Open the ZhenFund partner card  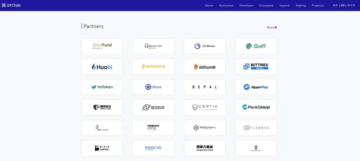102,46
